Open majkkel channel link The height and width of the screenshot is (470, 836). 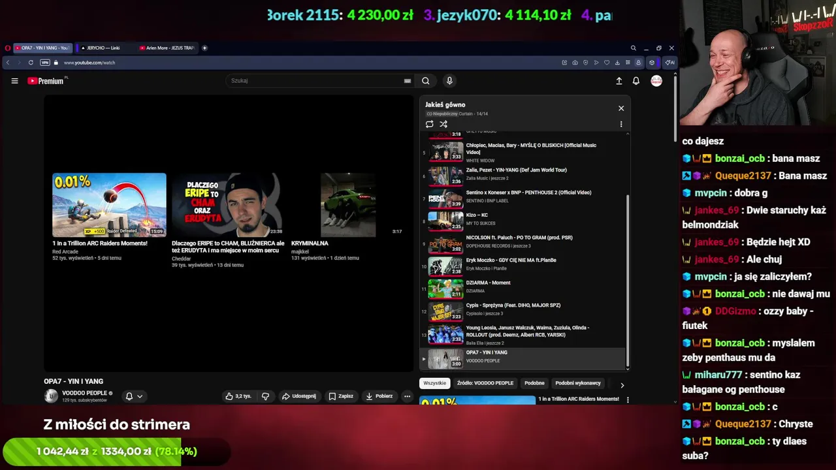300,251
